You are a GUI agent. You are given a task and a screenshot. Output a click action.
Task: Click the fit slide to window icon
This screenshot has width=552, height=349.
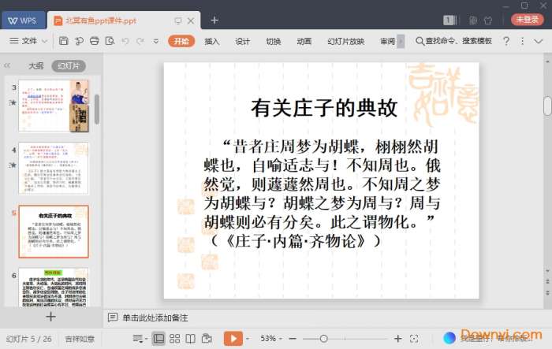point(414,339)
